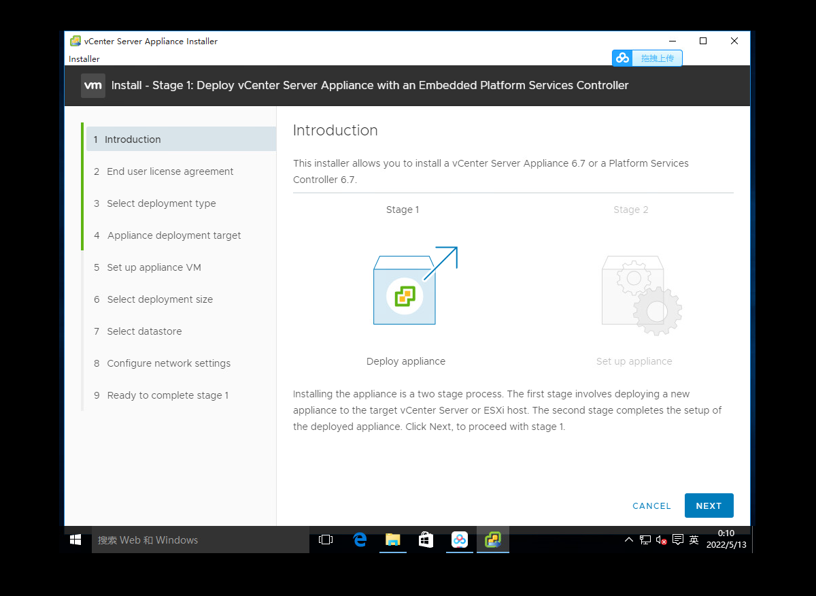Open the network icon in the system tray

pyautogui.click(x=644, y=540)
